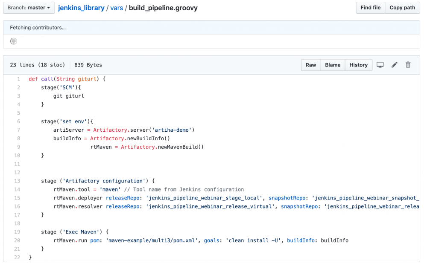The height and width of the screenshot is (266, 427).
Task: Click line number 19 in gutter
Action: pyautogui.click(x=18, y=232)
